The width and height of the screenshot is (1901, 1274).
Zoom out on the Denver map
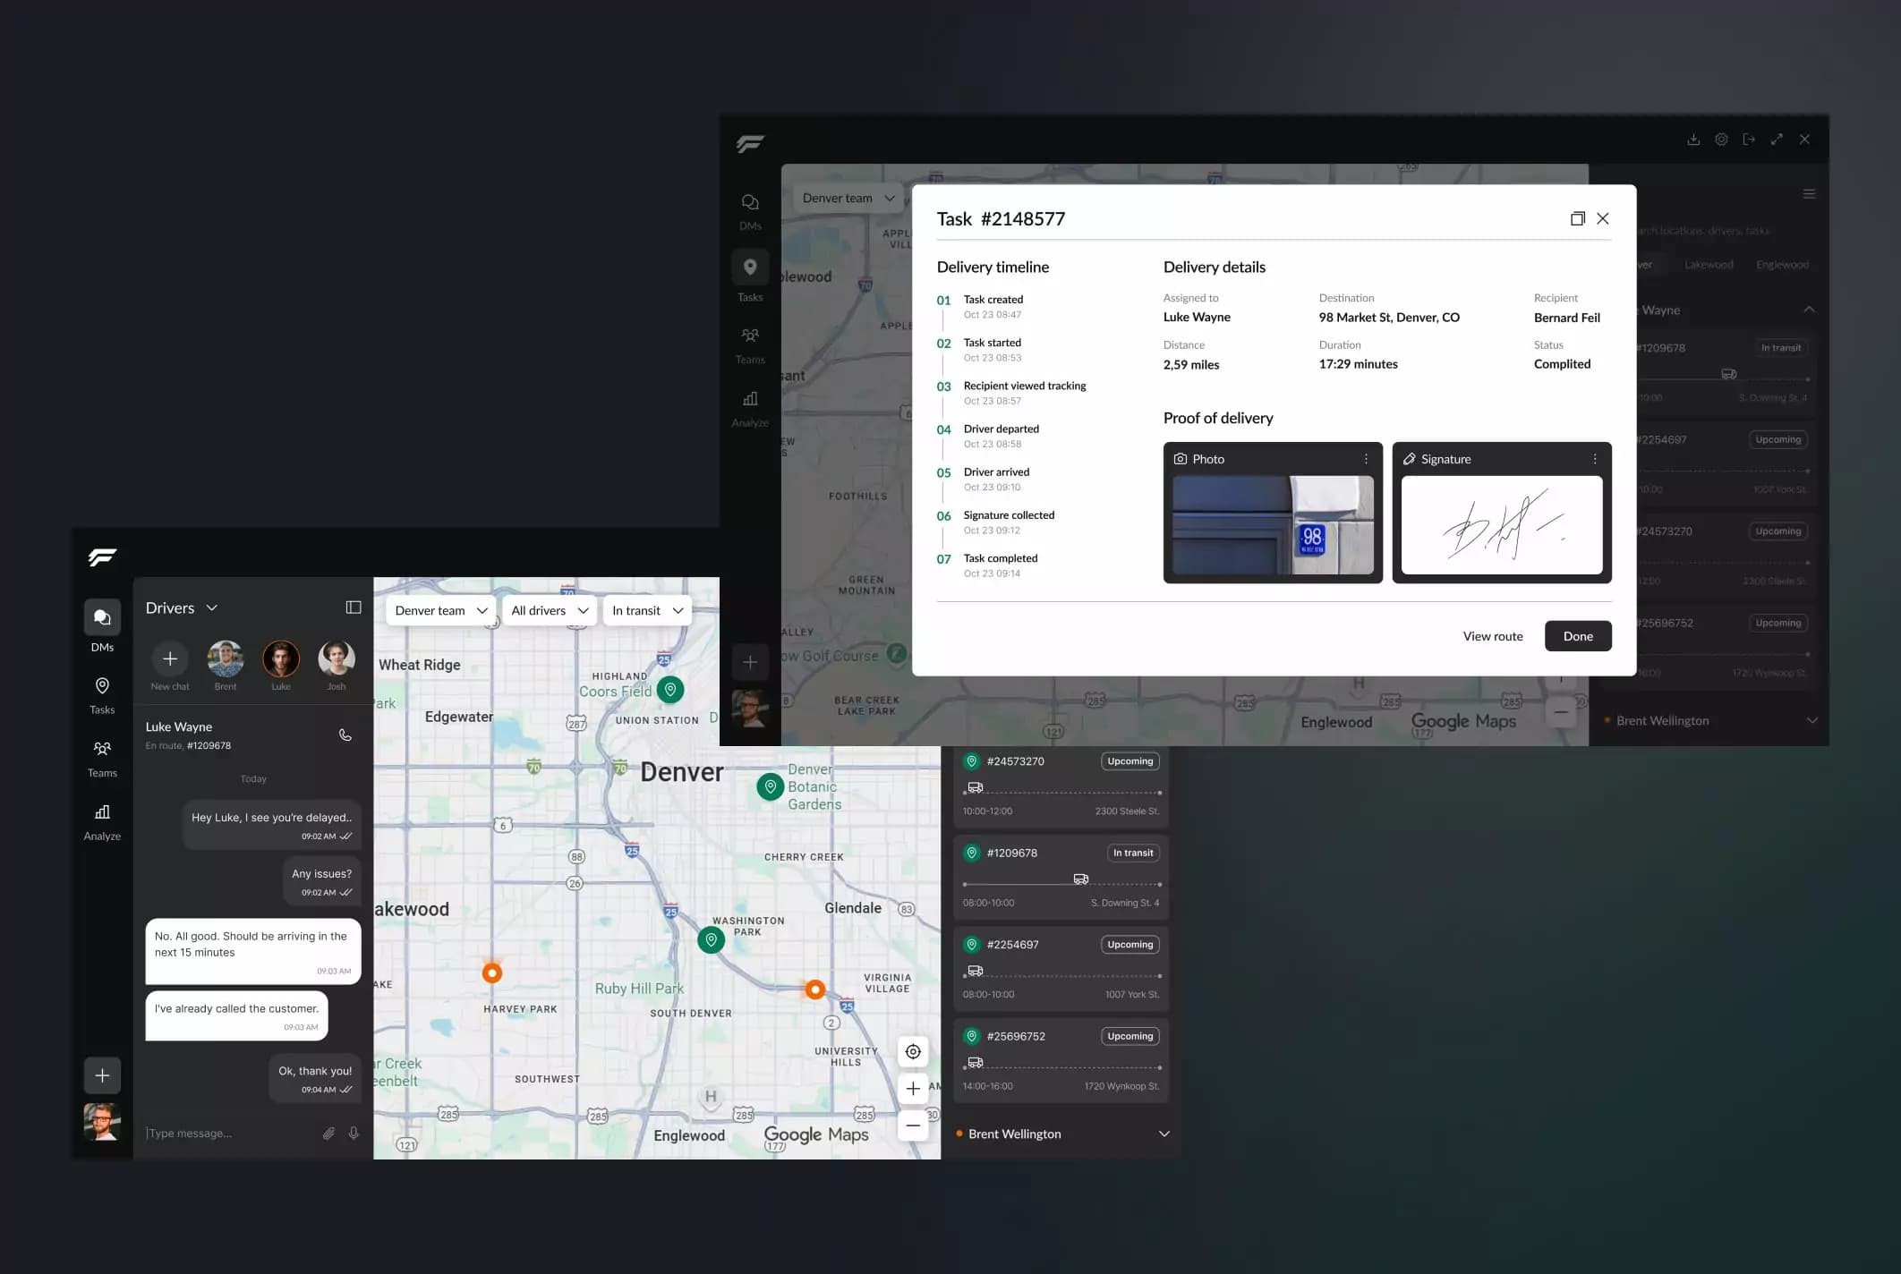pyautogui.click(x=913, y=1125)
